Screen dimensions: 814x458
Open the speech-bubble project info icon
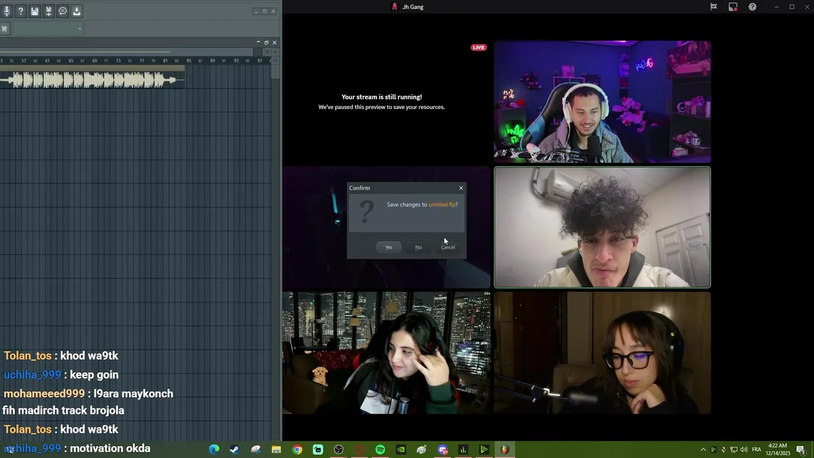63,11
